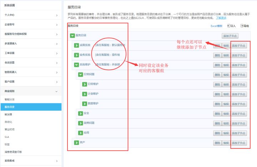
Task: Click 删除 button in 桌面系统 row
Action: (217, 46)
